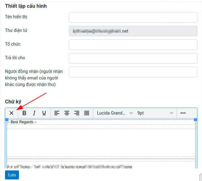Click the Trả lời cho label

click(x=15, y=58)
